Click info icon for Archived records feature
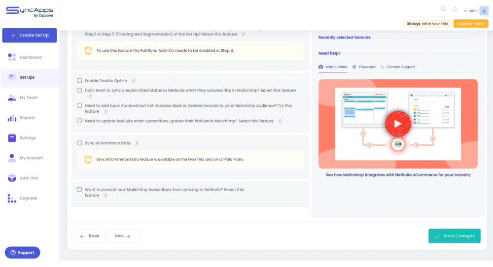The width and height of the screenshot is (493, 267). click(106, 111)
